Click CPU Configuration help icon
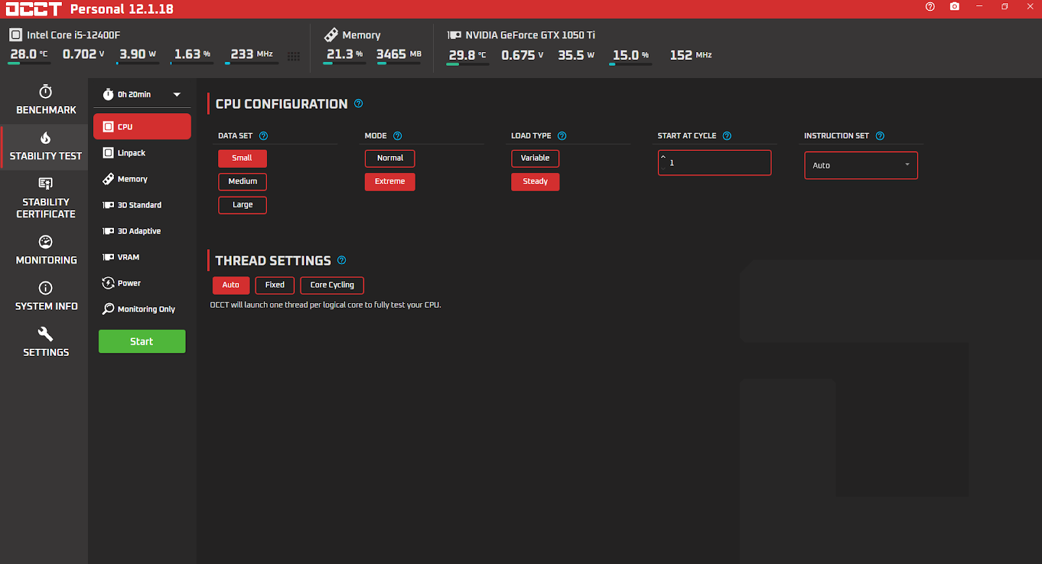The image size is (1042, 564). (359, 103)
